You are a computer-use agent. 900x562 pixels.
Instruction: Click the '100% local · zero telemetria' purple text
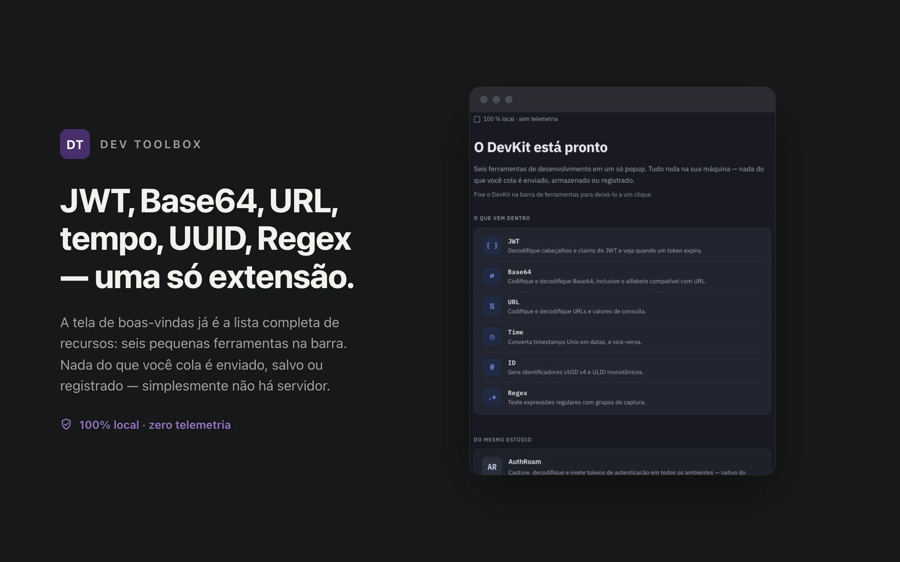click(155, 425)
